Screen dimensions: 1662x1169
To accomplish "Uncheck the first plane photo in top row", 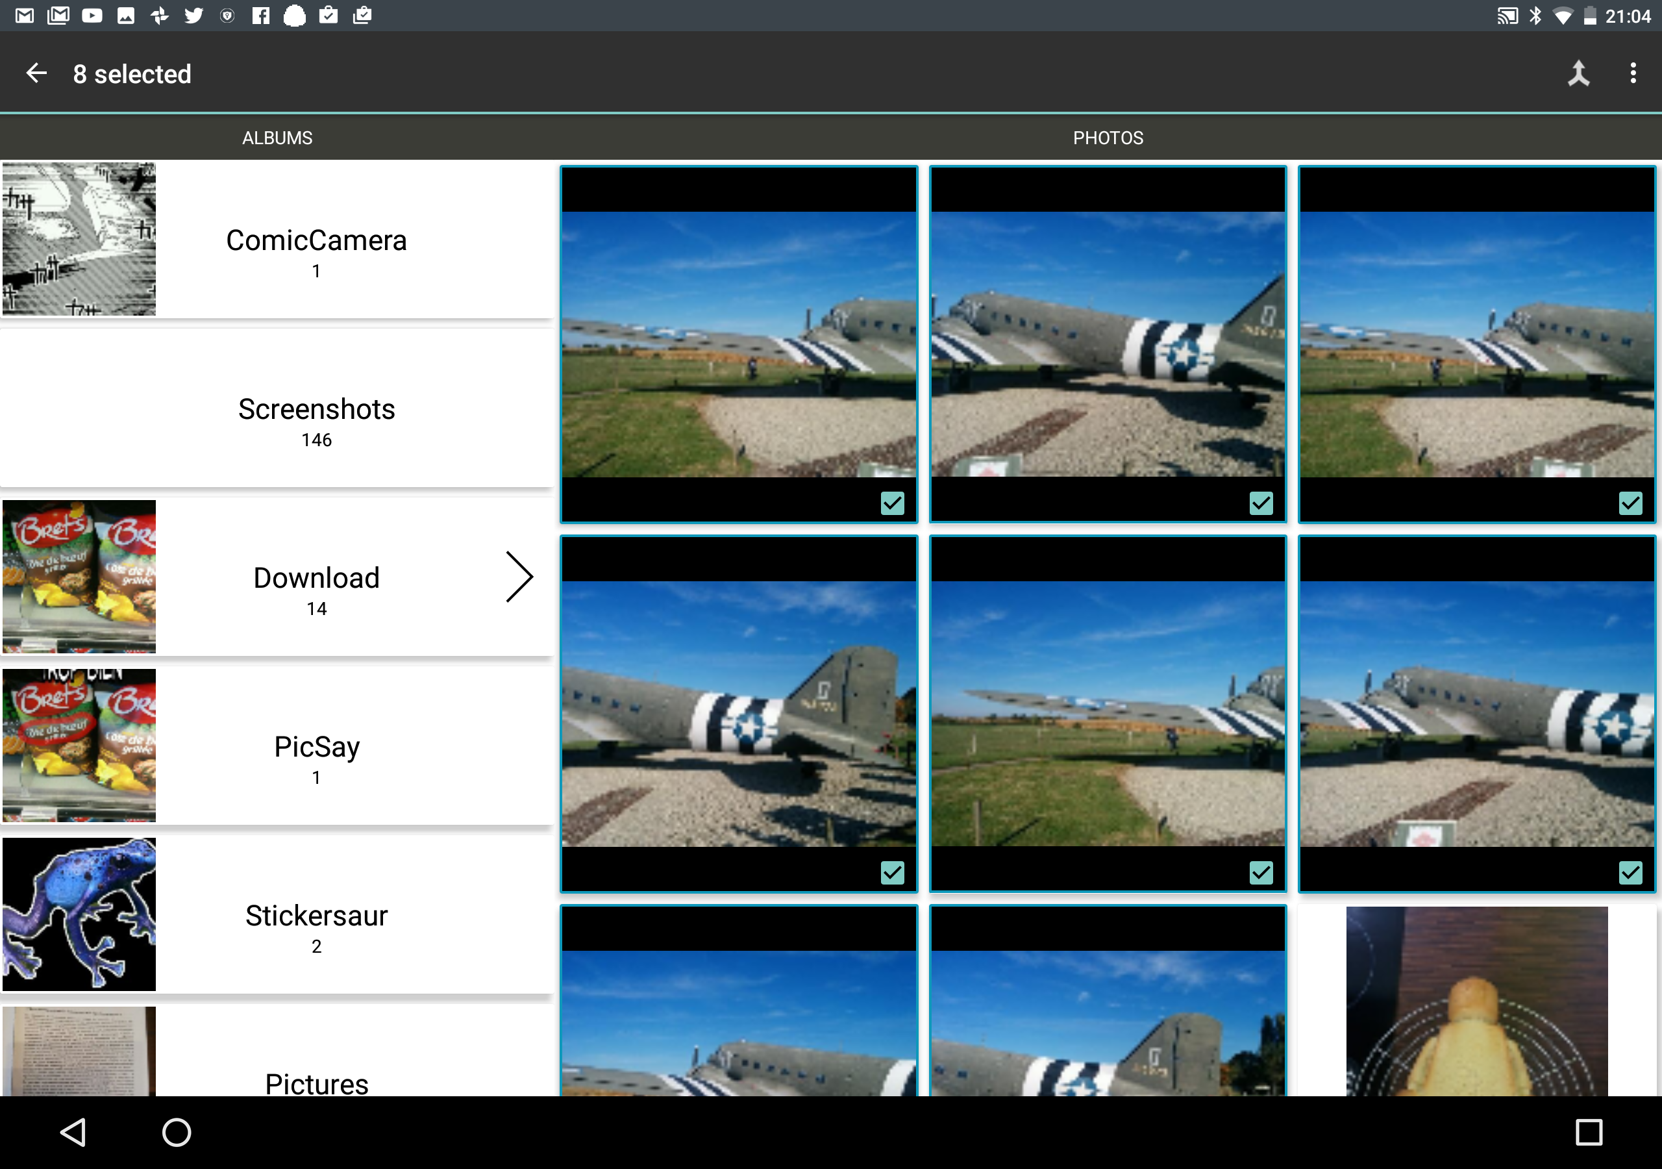I will (x=892, y=503).
